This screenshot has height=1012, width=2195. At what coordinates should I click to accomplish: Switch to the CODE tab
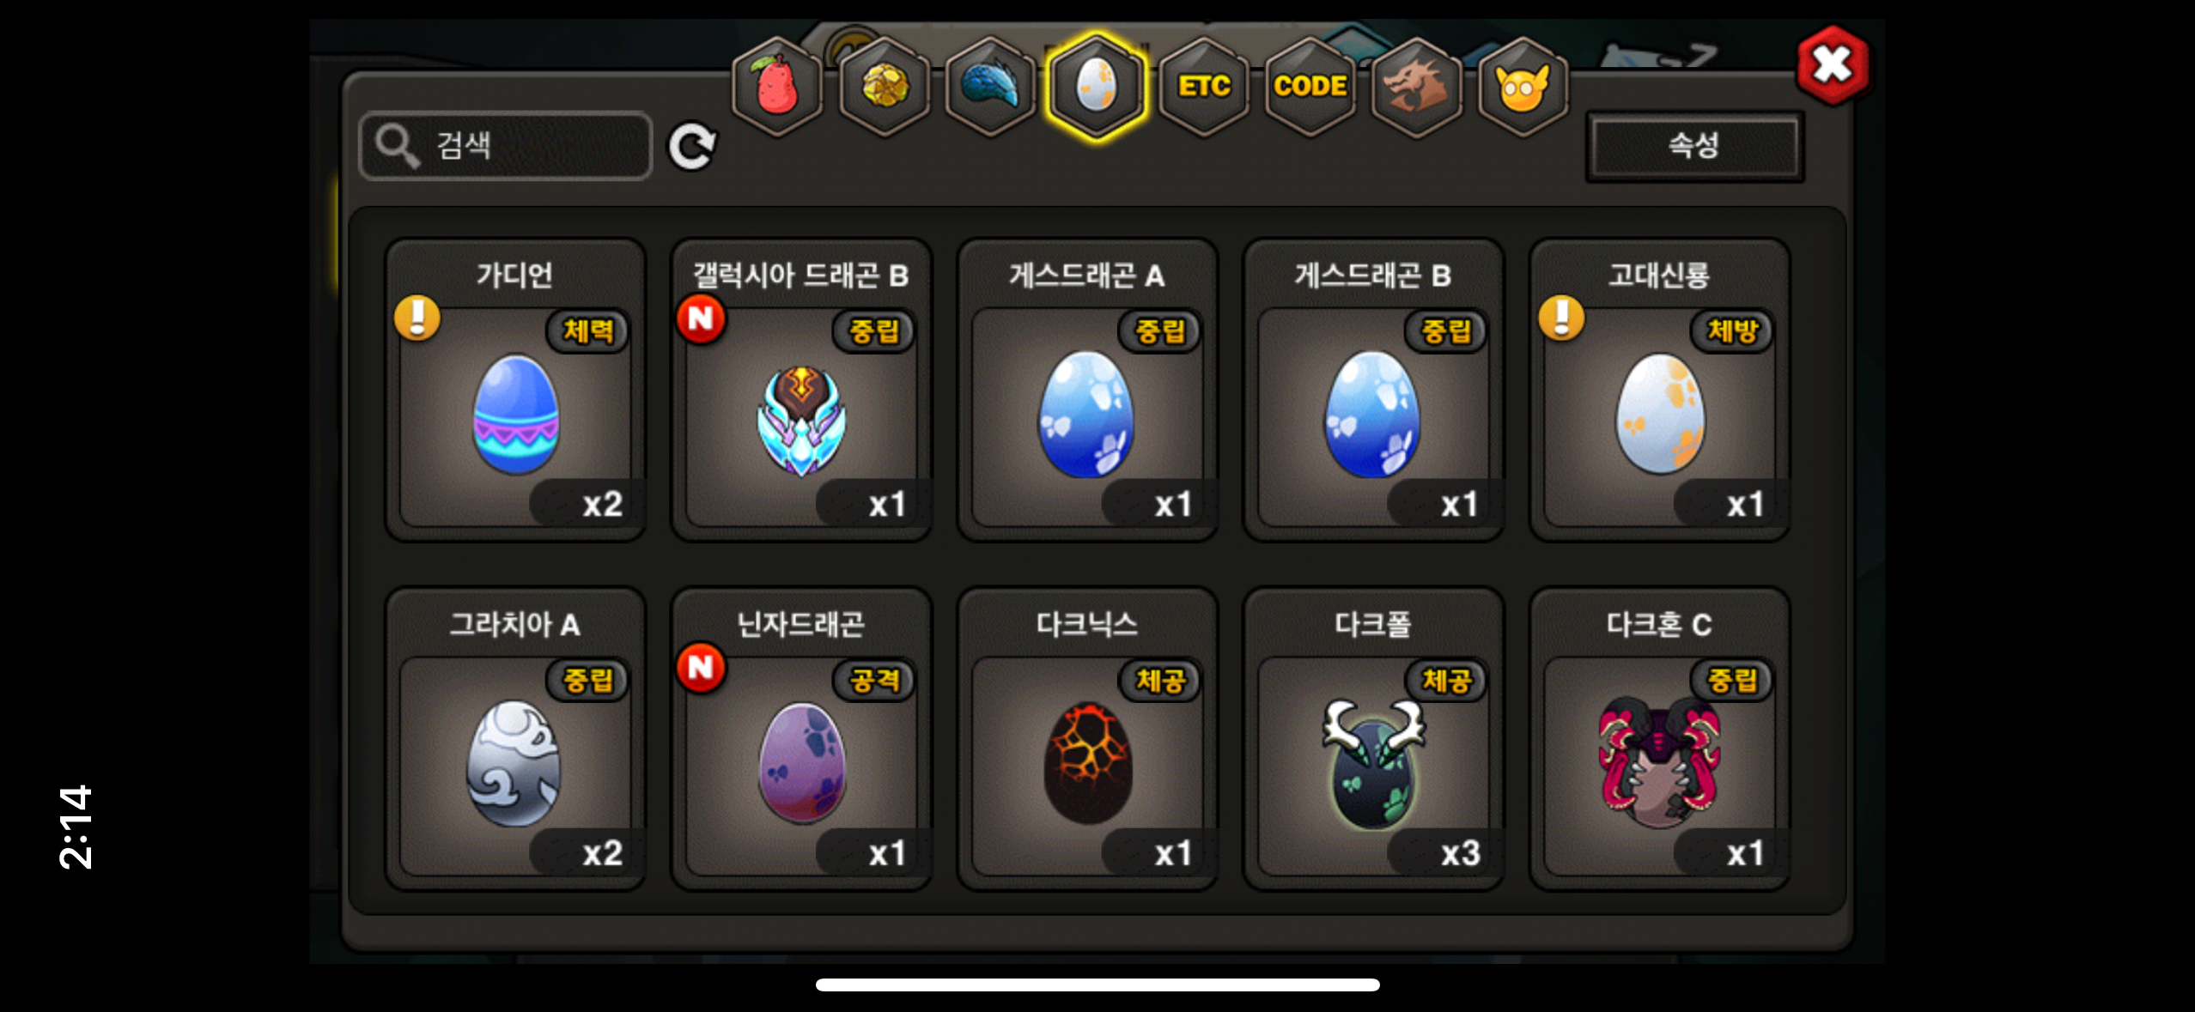click(x=1310, y=86)
